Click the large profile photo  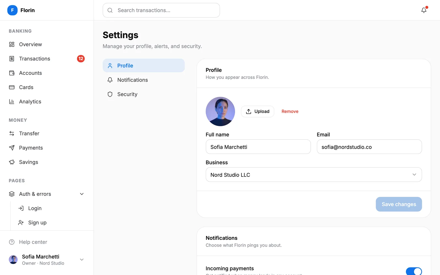[220, 111]
